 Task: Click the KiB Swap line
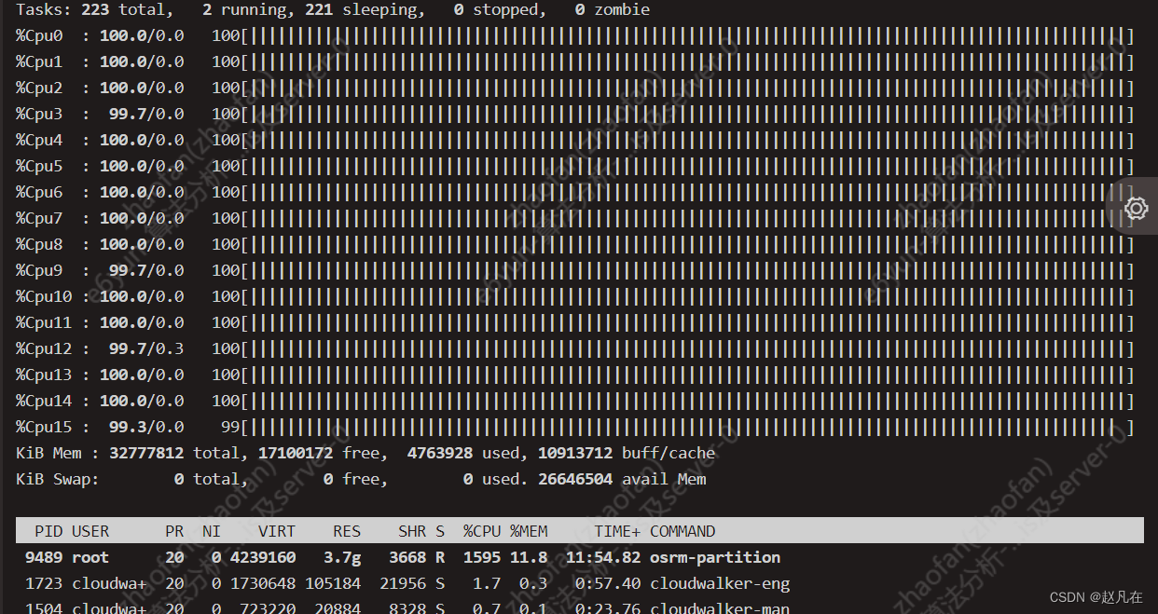coord(361,480)
